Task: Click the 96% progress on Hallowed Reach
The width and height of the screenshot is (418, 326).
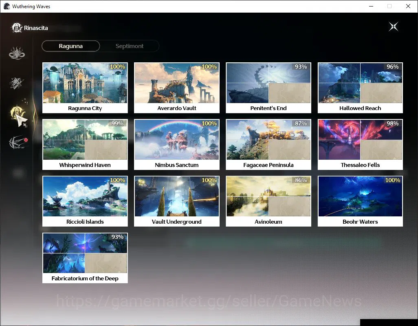Action: click(393, 67)
